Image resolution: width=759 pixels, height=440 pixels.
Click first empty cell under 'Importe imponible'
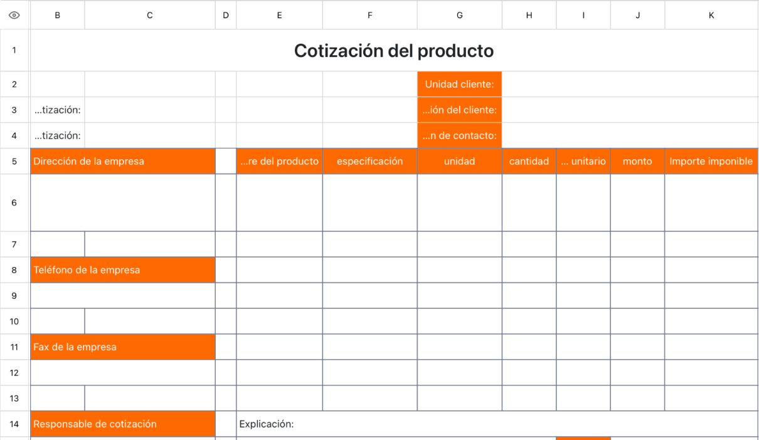click(711, 202)
